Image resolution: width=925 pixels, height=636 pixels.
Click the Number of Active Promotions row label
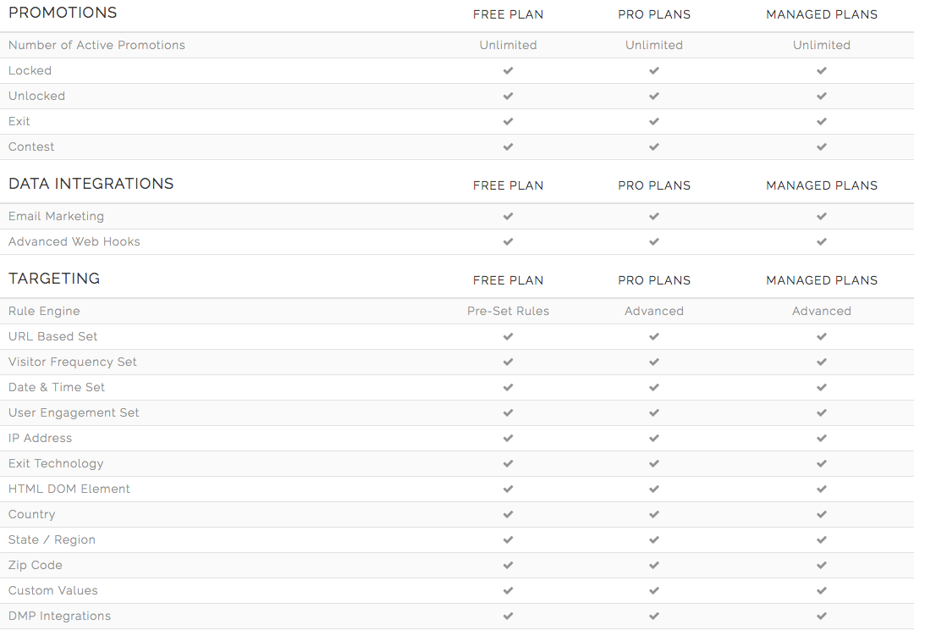coord(96,45)
